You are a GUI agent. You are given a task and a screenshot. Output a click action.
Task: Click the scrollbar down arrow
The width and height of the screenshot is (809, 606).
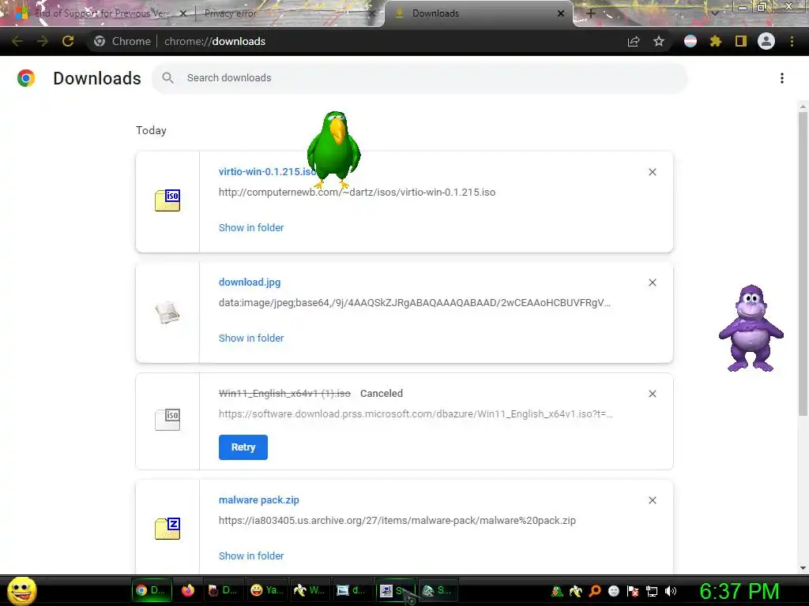[803, 568]
